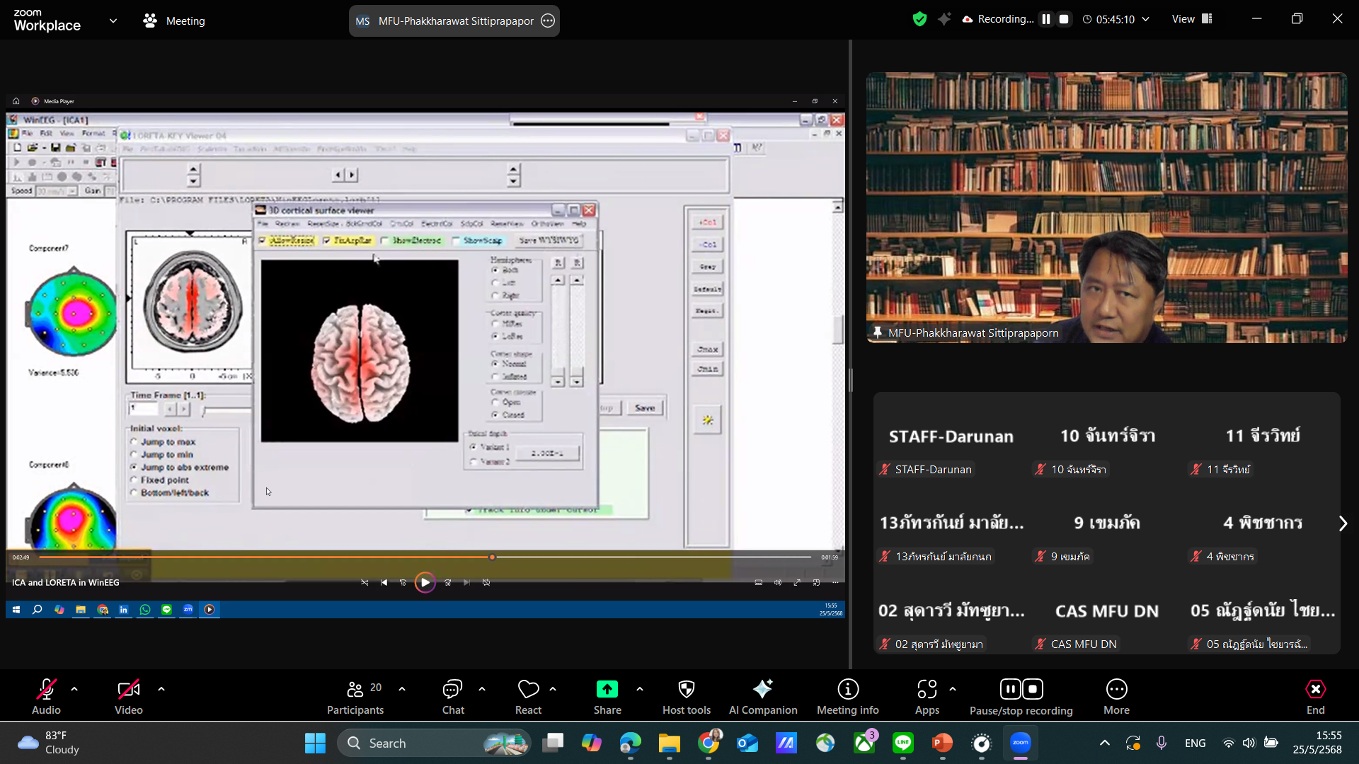1359x764 pixels.
Task: Expand React options arrow
Action: coord(553,688)
